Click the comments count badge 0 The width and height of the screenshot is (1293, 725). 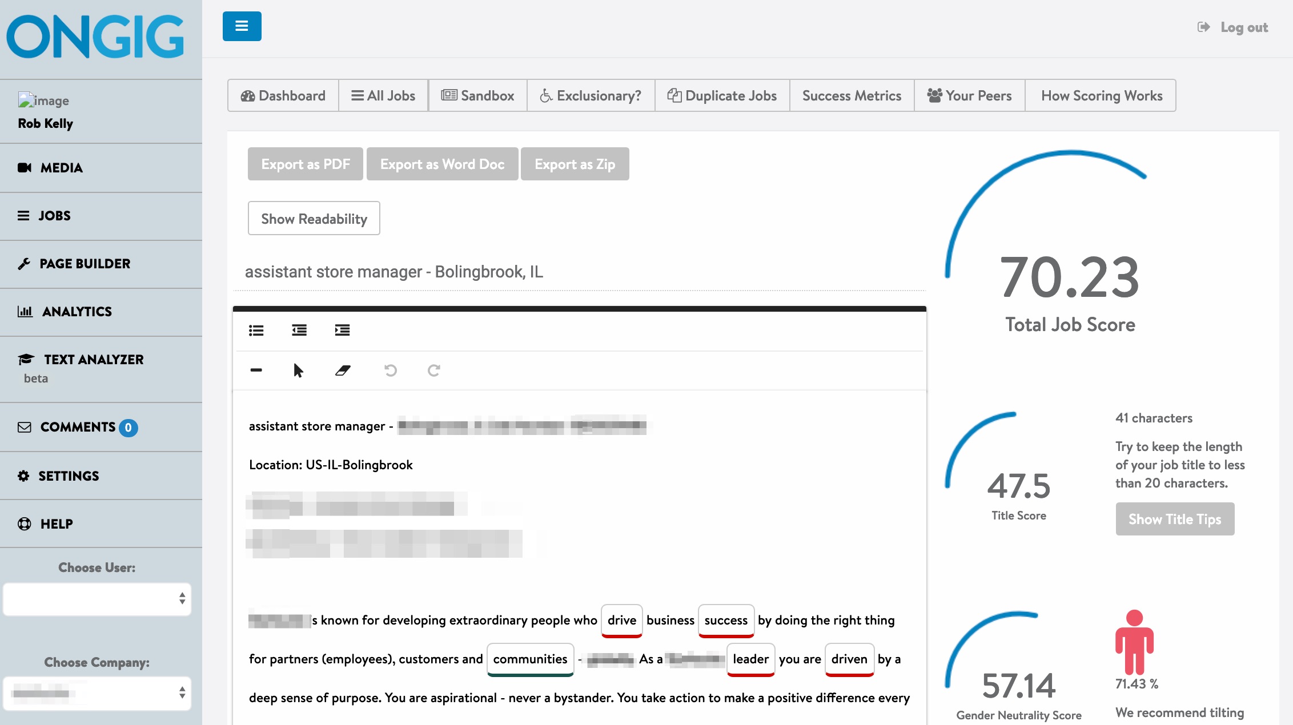129,428
